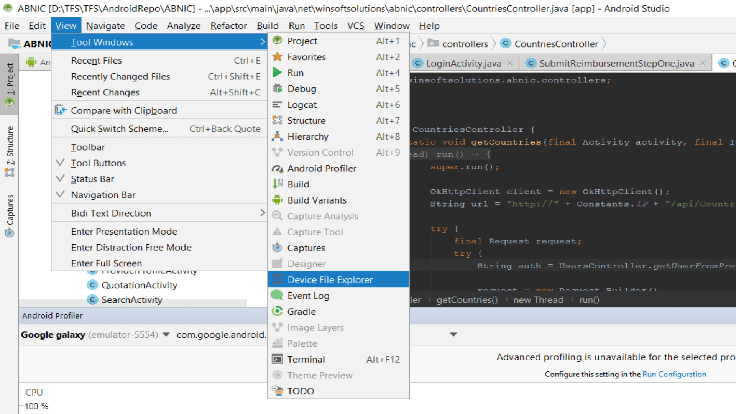Click the Favorites star icon
This screenshot has width=736, height=414.
coord(277,57)
